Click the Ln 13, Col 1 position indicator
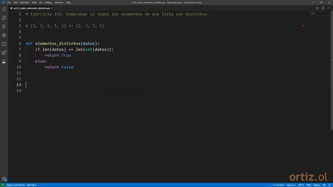Viewport: 333px width, 187px height. point(278,185)
